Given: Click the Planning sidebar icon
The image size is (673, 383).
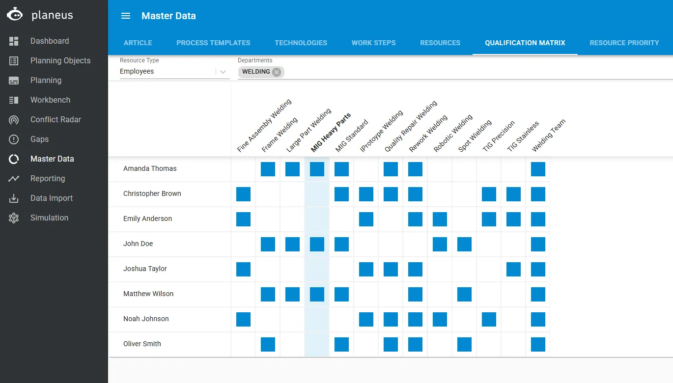Looking at the screenshot, I should tap(14, 81).
